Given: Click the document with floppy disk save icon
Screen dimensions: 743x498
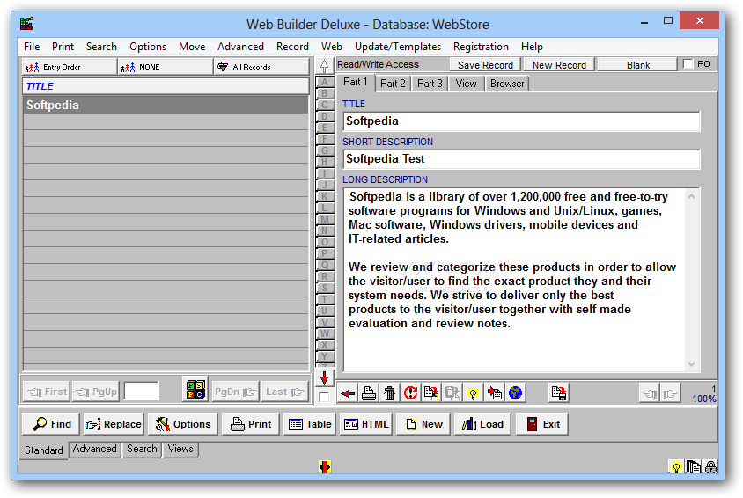Looking at the screenshot, I should (x=559, y=393).
